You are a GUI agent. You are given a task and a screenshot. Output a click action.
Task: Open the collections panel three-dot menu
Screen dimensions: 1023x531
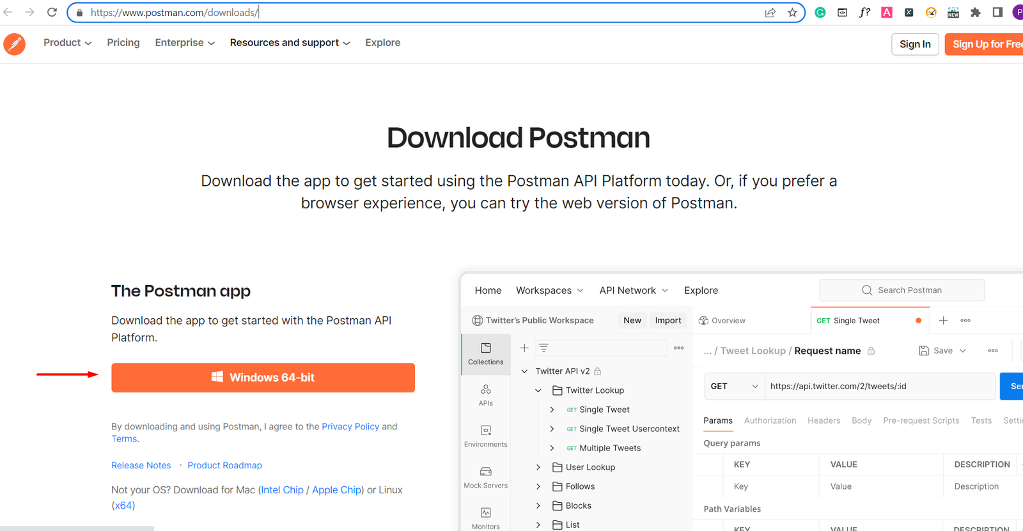coord(678,348)
